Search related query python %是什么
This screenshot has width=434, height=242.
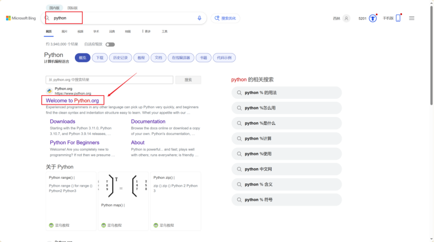pyautogui.click(x=287, y=123)
